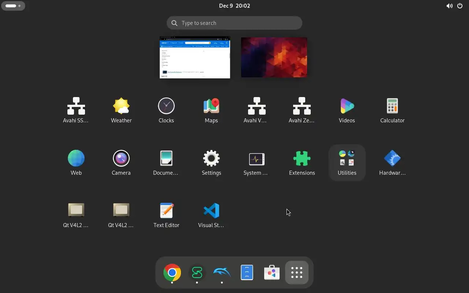Select the browser window workspace thumbnail

[195, 57]
